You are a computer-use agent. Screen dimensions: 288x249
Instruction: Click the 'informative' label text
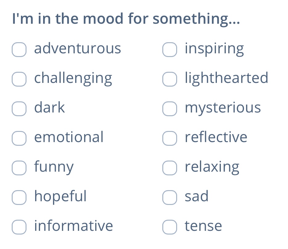[74, 226]
